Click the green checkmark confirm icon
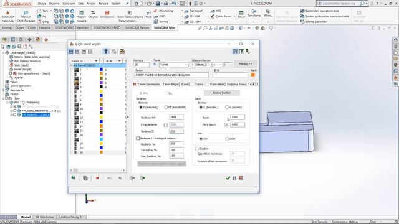The image size is (399, 224). [228, 179]
